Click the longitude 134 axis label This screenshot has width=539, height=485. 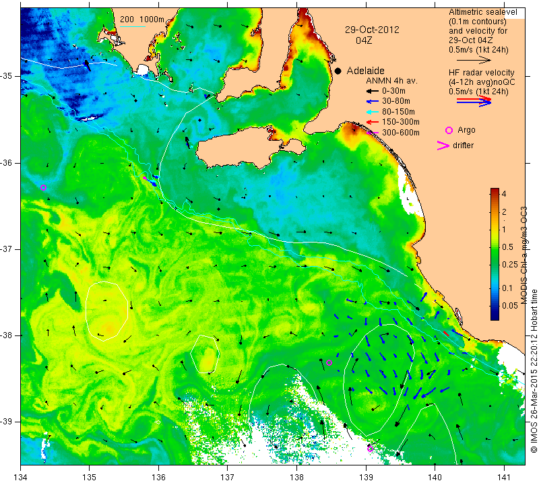[x=21, y=477]
